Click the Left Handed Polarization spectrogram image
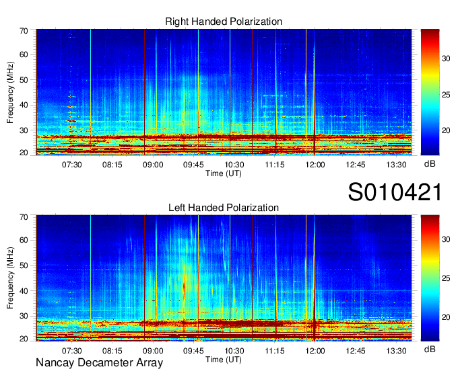 pyautogui.click(x=224, y=278)
